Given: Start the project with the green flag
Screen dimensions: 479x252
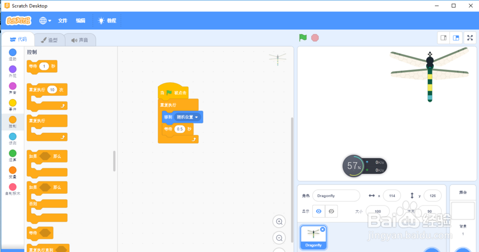Looking at the screenshot, I should click(303, 37).
